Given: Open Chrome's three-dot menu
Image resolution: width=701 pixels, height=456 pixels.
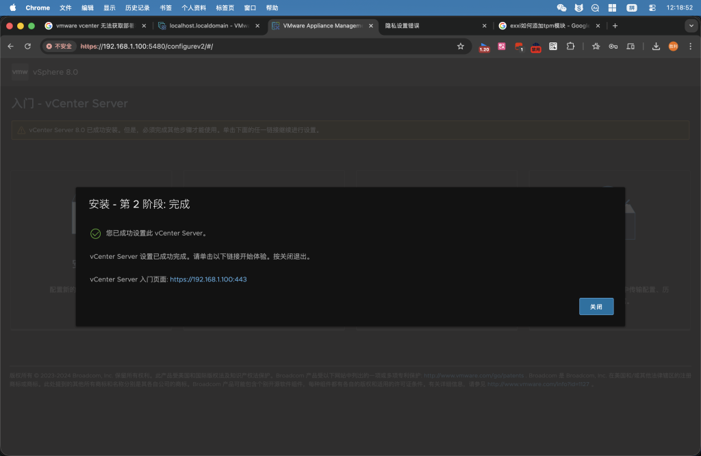Looking at the screenshot, I should [690, 47].
